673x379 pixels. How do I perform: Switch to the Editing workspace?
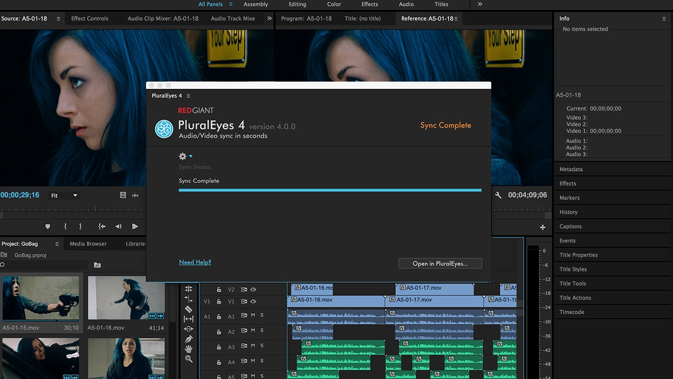(x=297, y=4)
